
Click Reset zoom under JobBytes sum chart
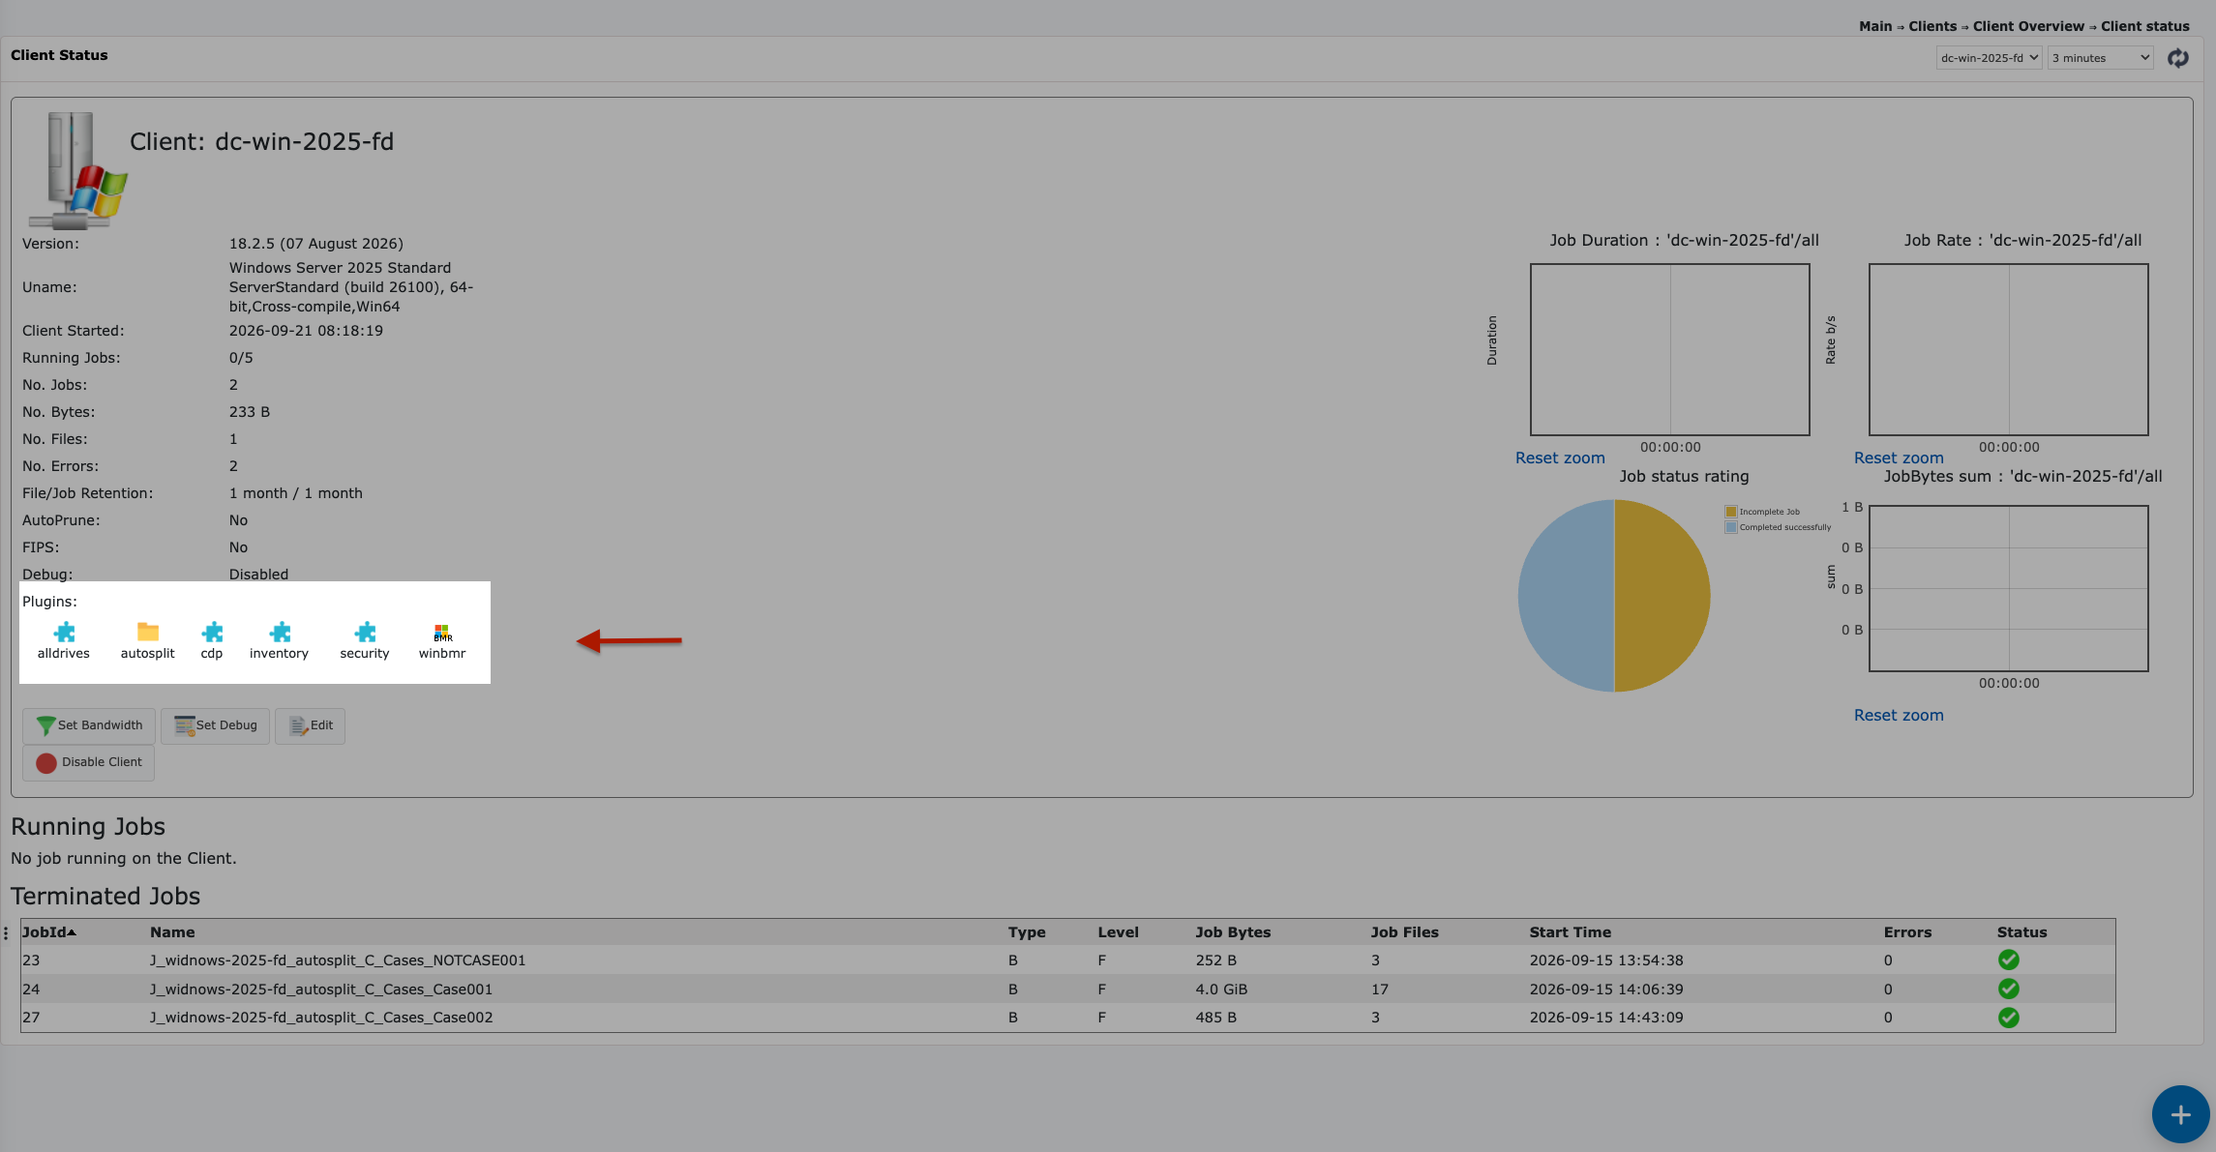1899,716
